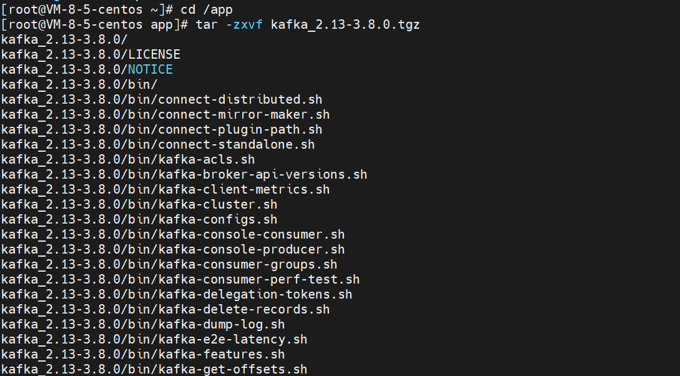
Task: Click the kafka-get-offsets.sh line
Action: [x=154, y=369]
